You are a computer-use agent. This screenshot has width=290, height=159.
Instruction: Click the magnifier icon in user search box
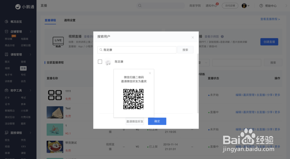point(101,50)
